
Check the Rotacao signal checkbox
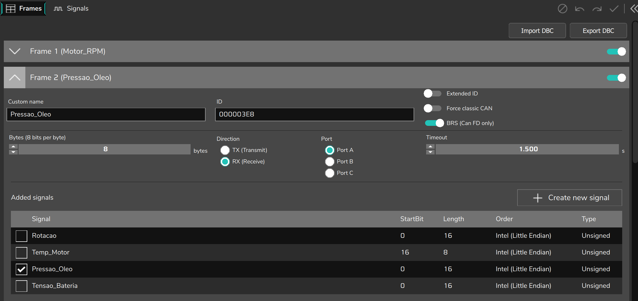21,236
